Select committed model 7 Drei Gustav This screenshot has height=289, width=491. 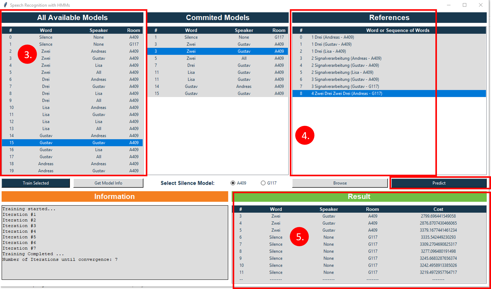218,65
